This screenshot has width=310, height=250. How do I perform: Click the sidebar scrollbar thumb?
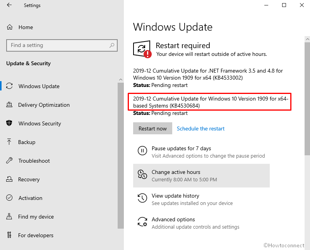(x=121, y=156)
